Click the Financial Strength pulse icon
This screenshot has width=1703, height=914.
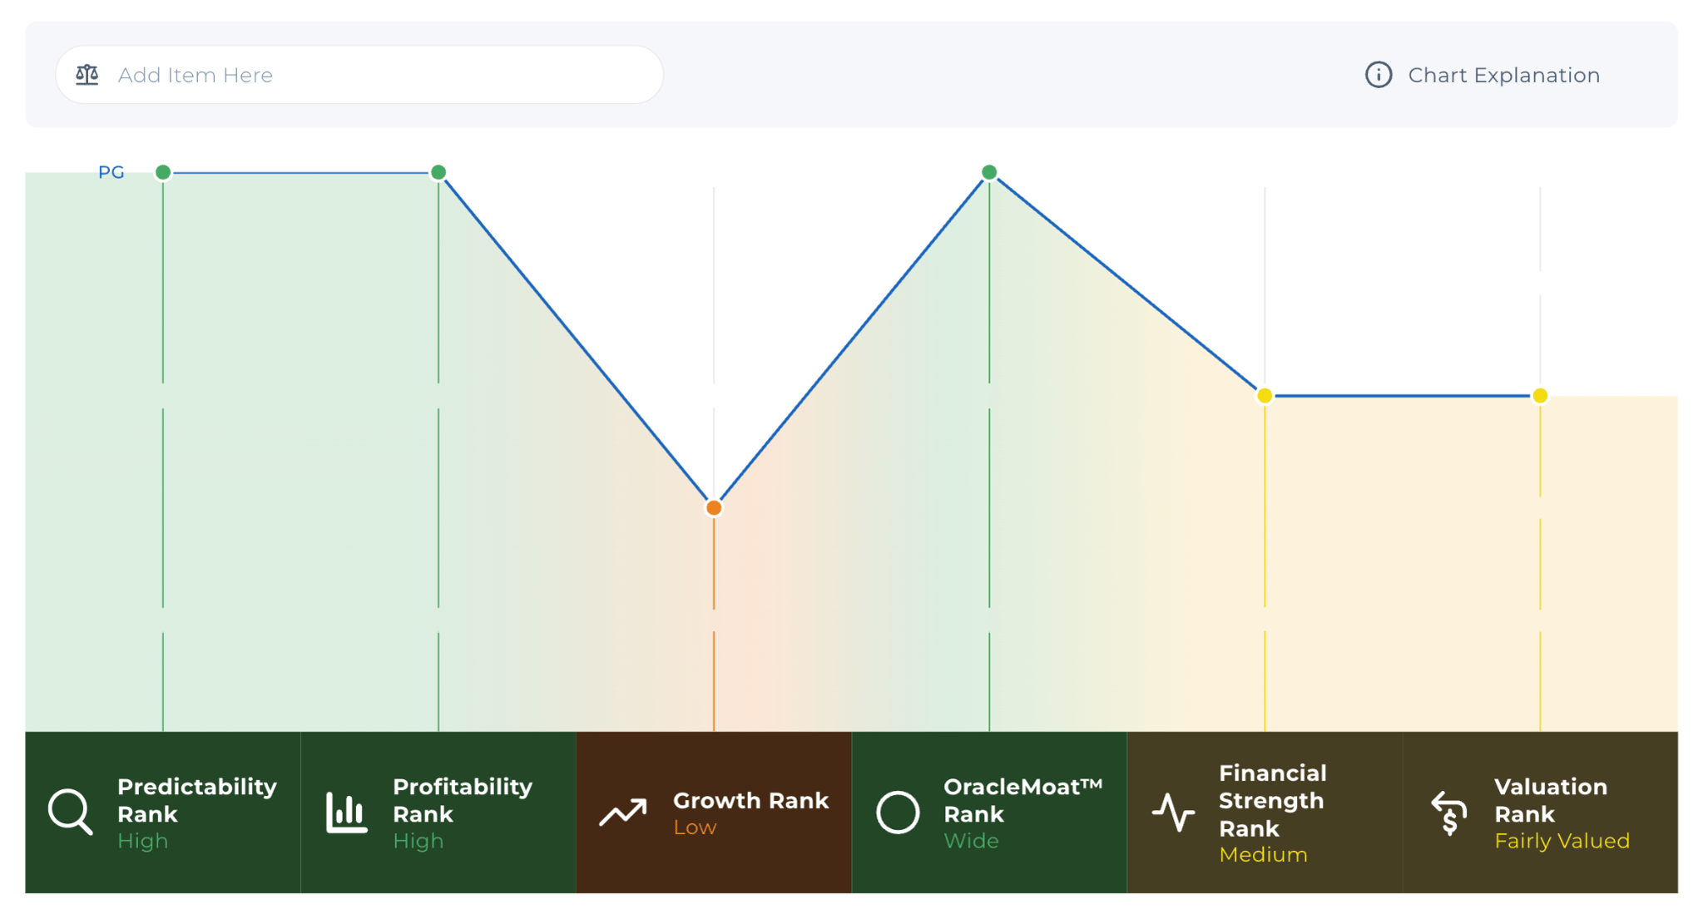(1173, 813)
